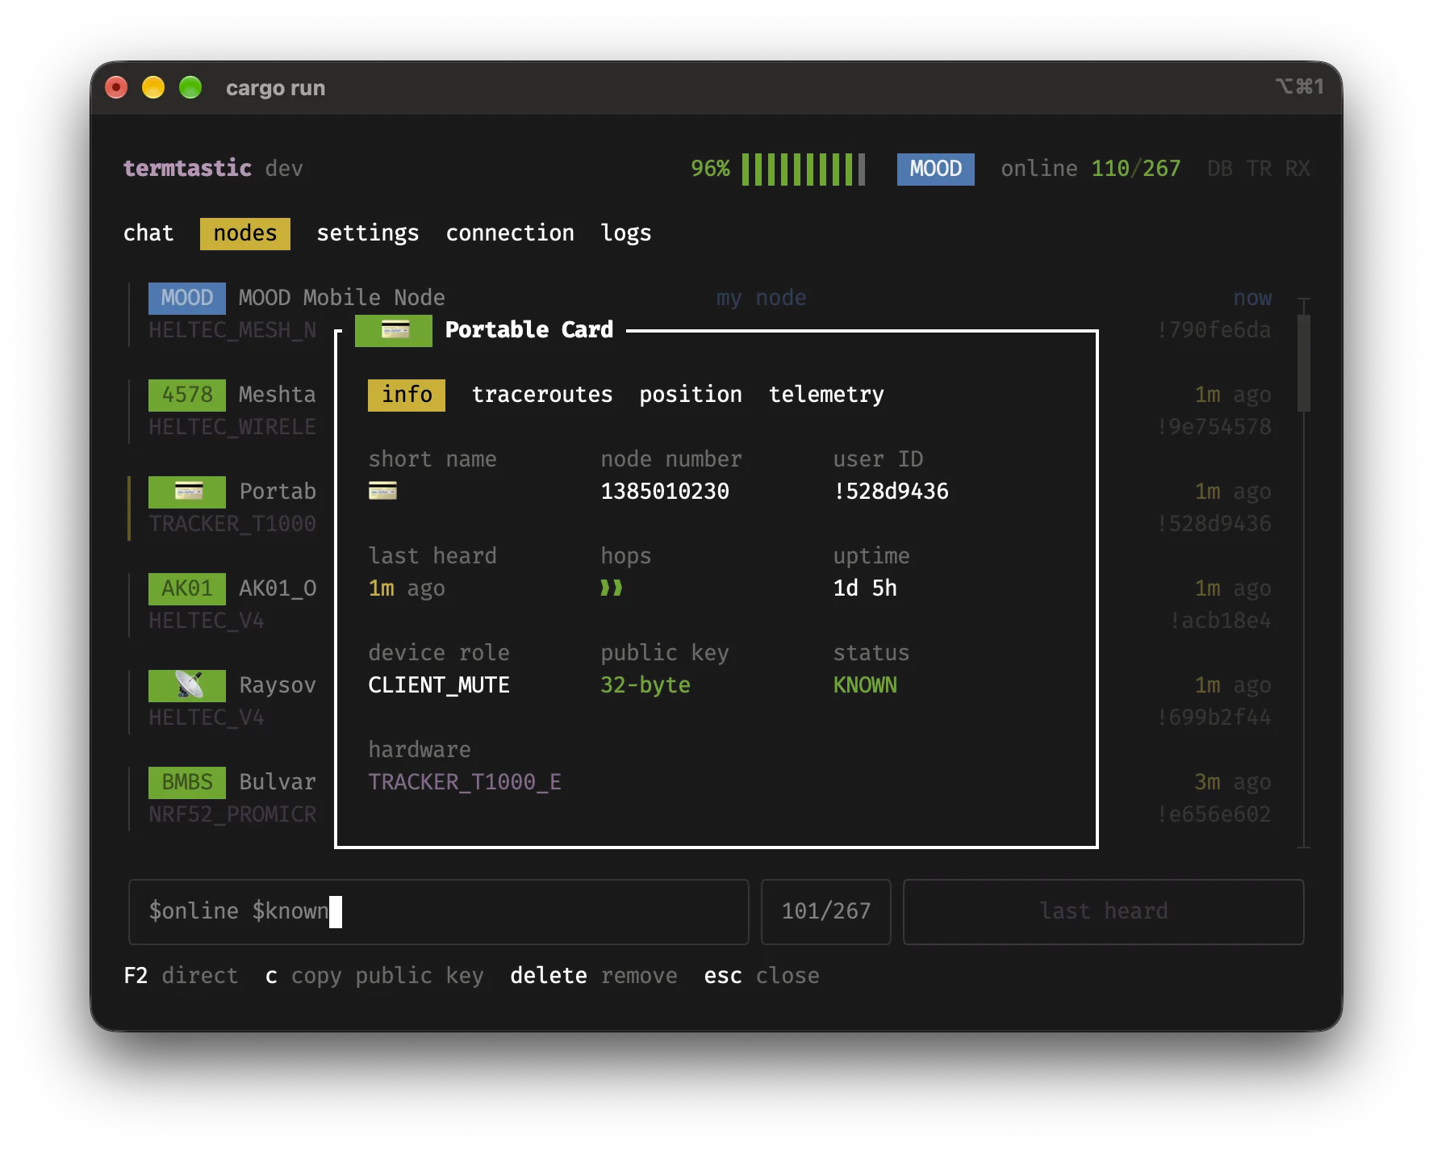
Task: Open the traceroutes tab
Action: (x=542, y=395)
